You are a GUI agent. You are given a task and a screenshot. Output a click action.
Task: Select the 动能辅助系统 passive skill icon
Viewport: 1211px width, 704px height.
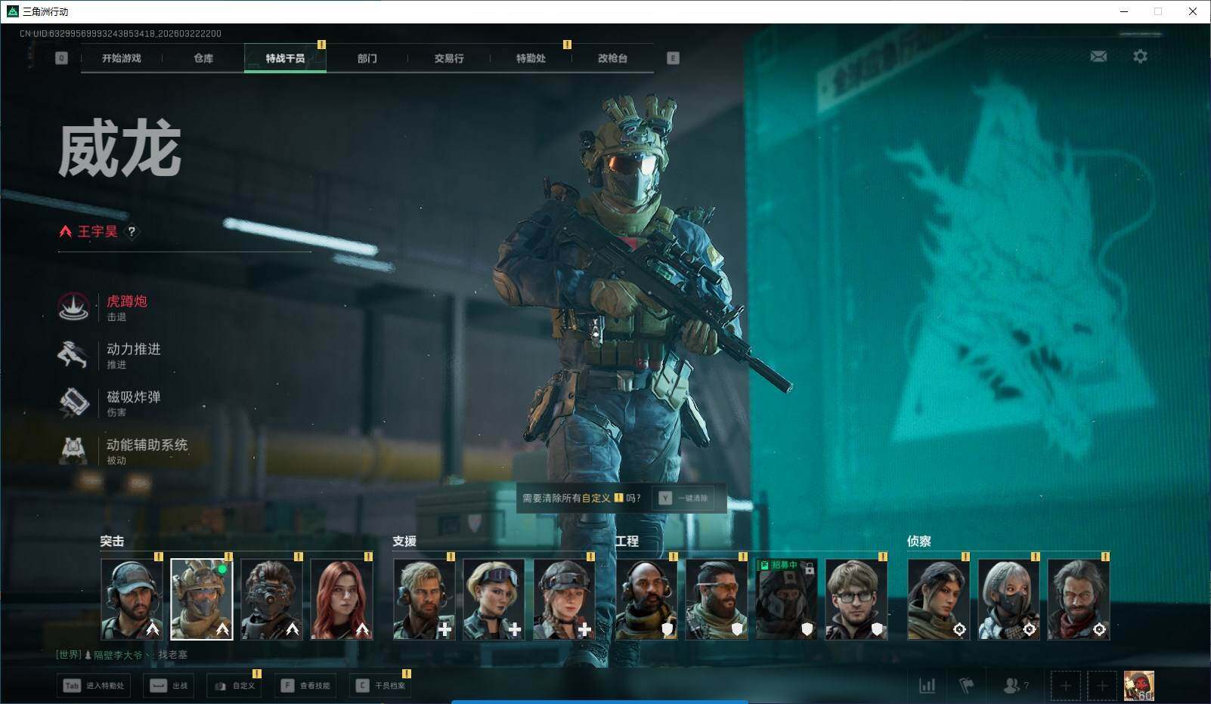pos(73,450)
